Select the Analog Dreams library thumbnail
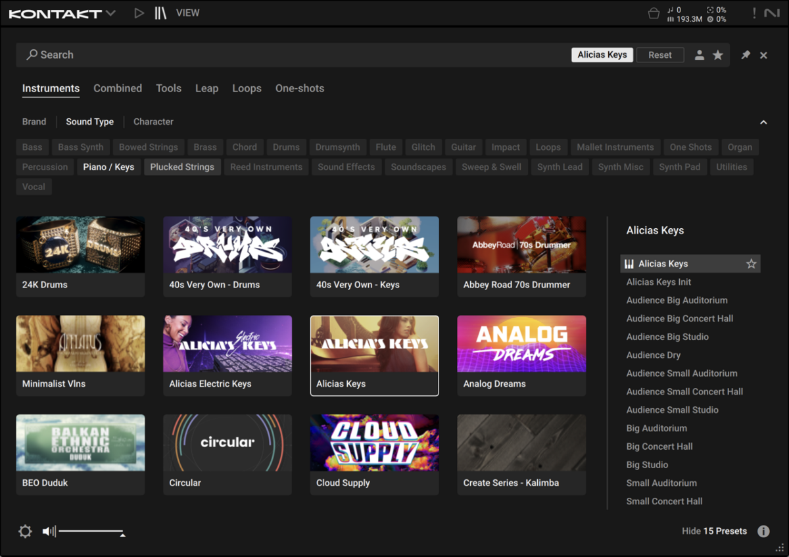The height and width of the screenshot is (557, 789). click(521, 345)
